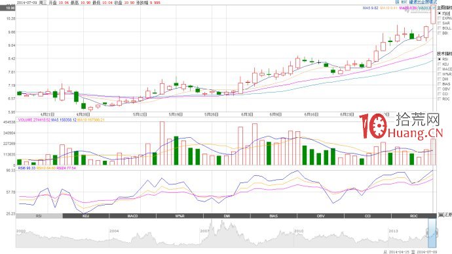
Task: Click the RSI6 90.33 legend text
Action: 27,168
